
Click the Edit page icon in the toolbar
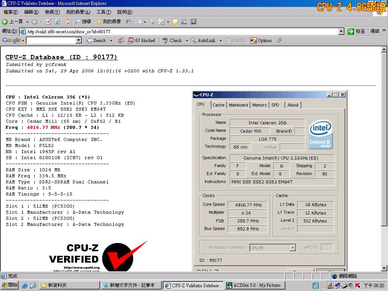point(161,22)
